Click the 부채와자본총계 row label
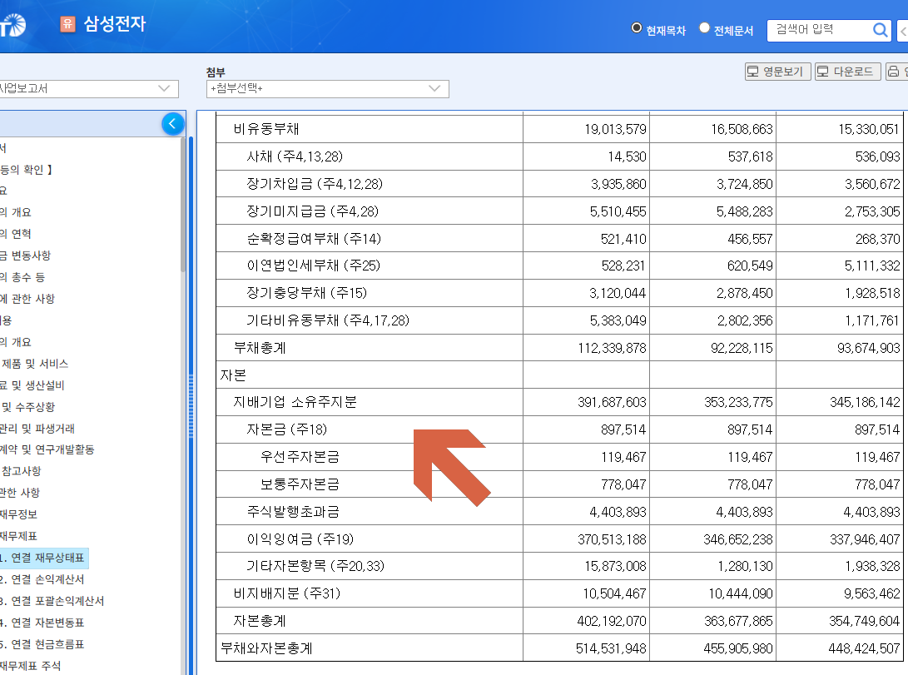The height and width of the screenshot is (675, 908). (266, 648)
